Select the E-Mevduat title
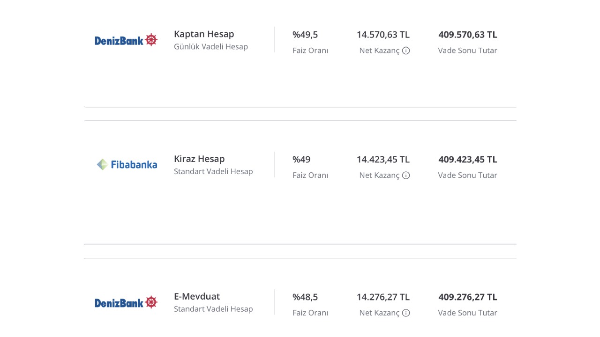The width and height of the screenshot is (600, 337). [x=197, y=296]
